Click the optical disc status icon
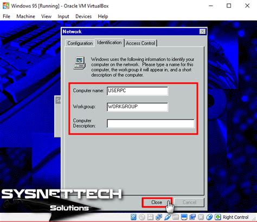 142,217
